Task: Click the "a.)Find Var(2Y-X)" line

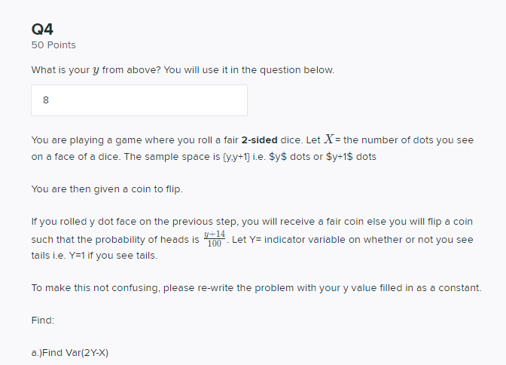Action: pos(75,352)
